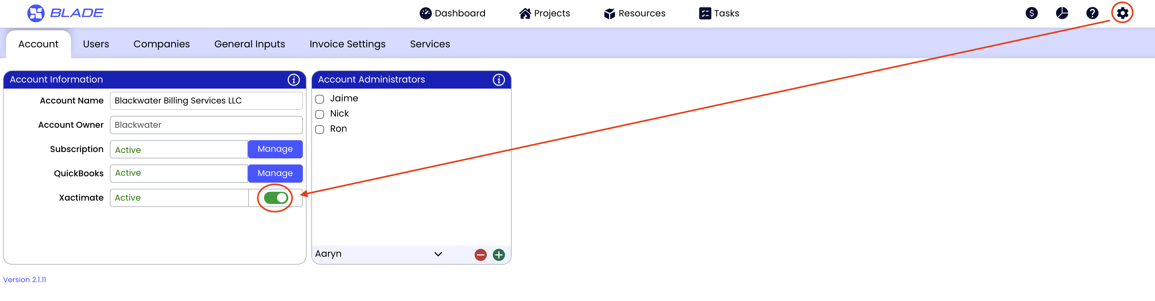Image resolution: width=1155 pixels, height=301 pixels.
Task: Check the Nick administrator checkbox
Action: pyautogui.click(x=320, y=114)
